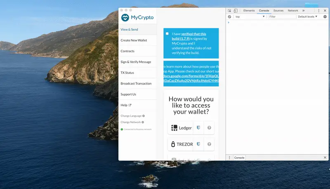This screenshot has height=189, width=330.
Task: Close the bottom Console drawer
Action: [x=325, y=157]
